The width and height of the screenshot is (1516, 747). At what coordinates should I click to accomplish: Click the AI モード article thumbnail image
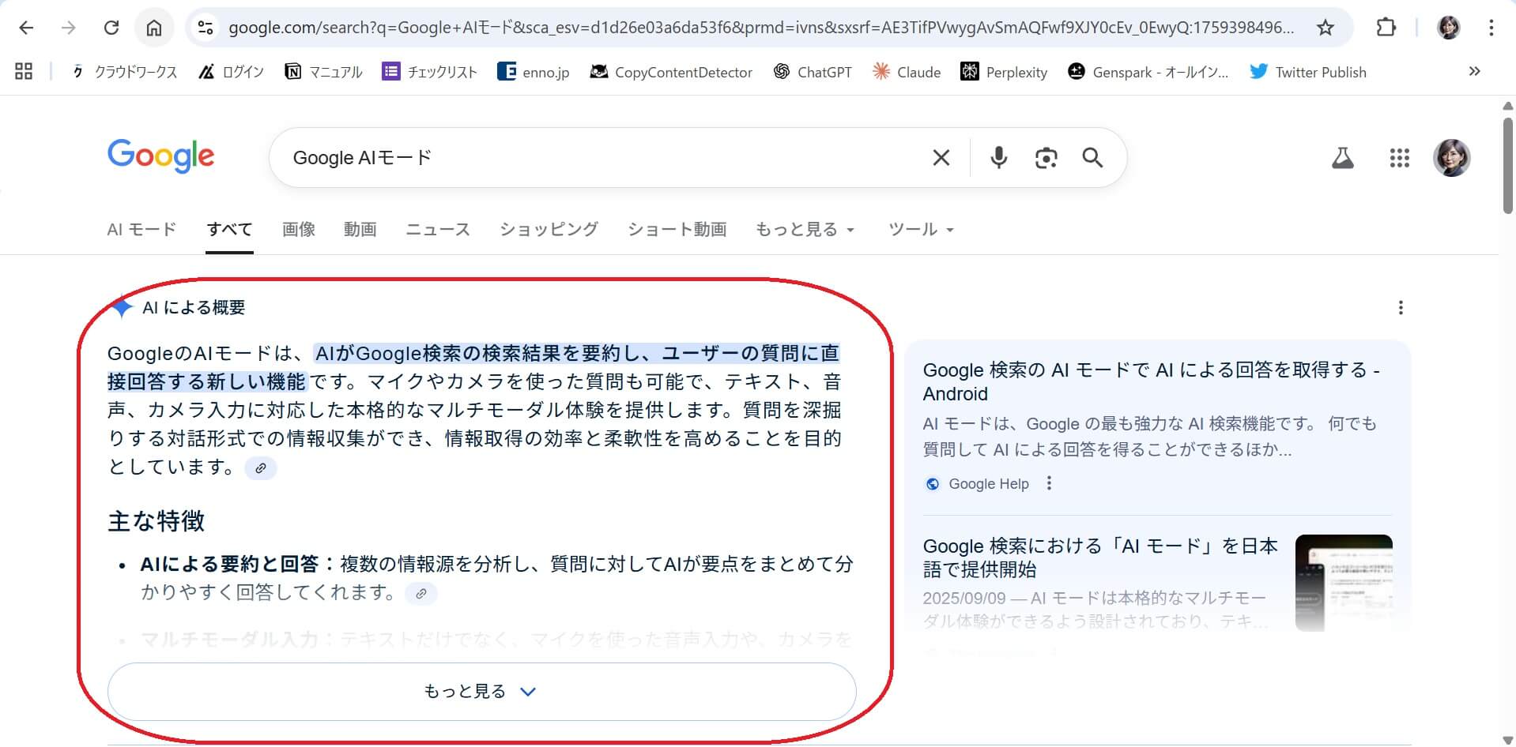[1343, 583]
